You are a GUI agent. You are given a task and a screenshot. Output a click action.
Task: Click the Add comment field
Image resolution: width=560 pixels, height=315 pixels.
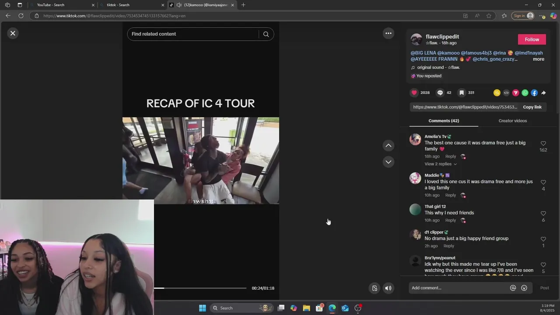458,288
